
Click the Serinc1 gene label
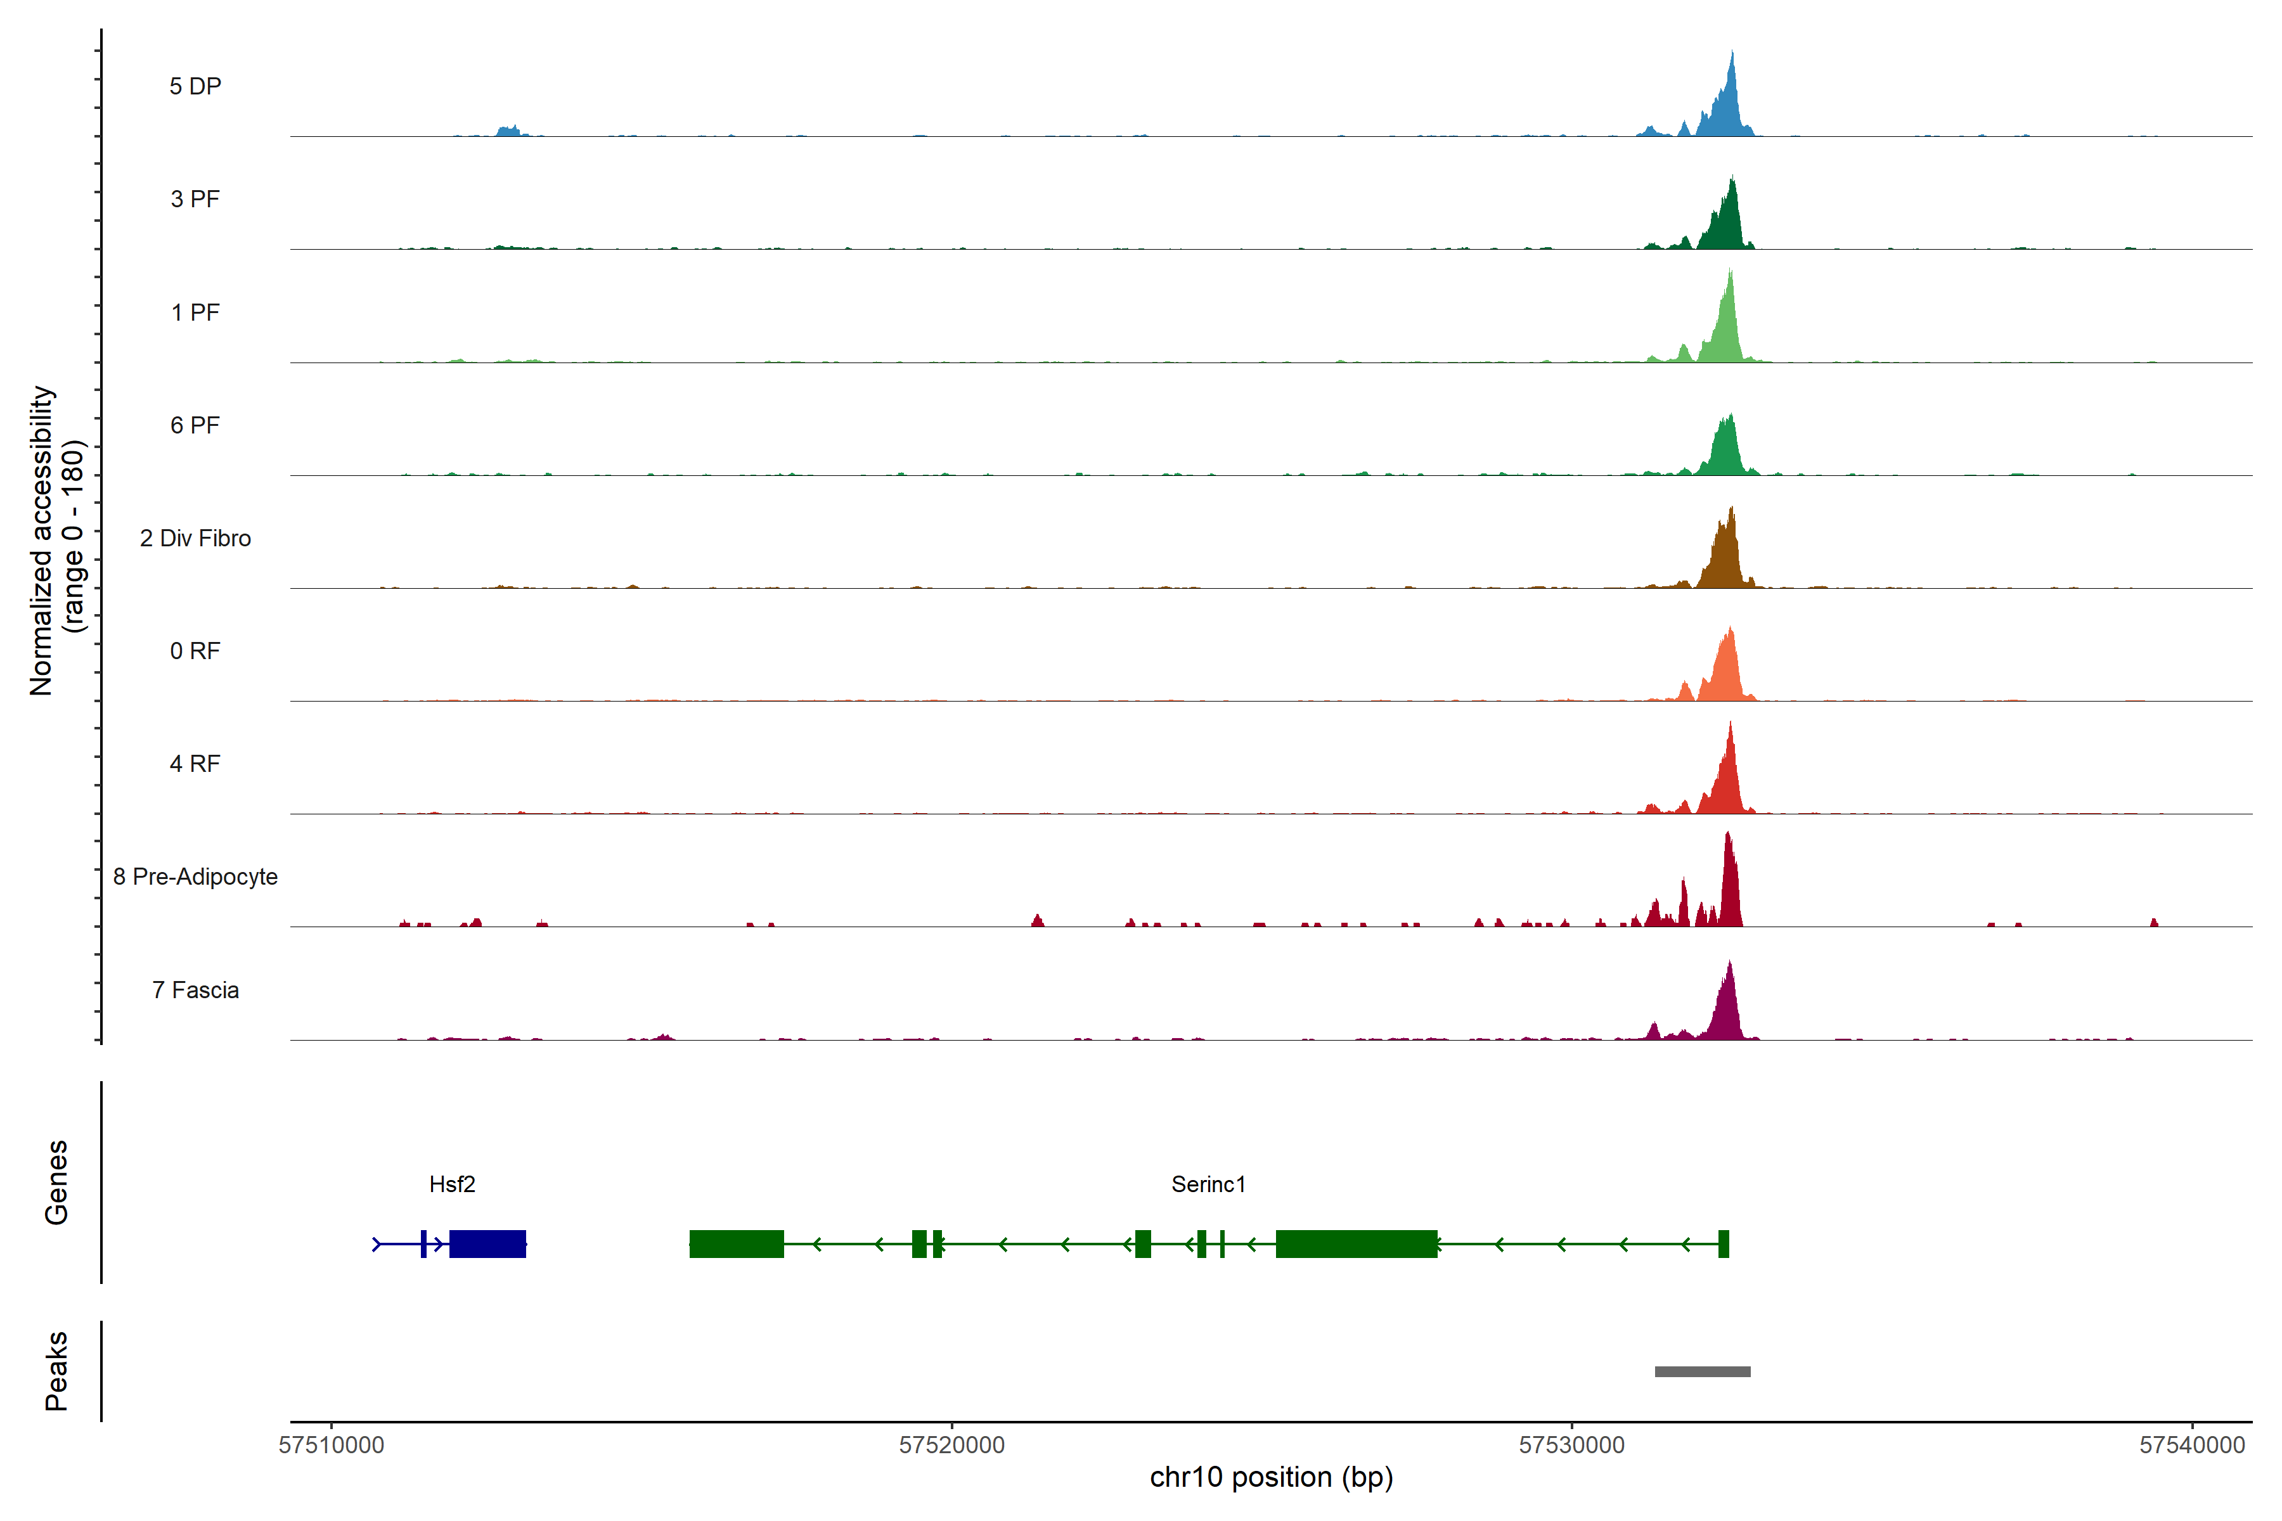1208,1183
